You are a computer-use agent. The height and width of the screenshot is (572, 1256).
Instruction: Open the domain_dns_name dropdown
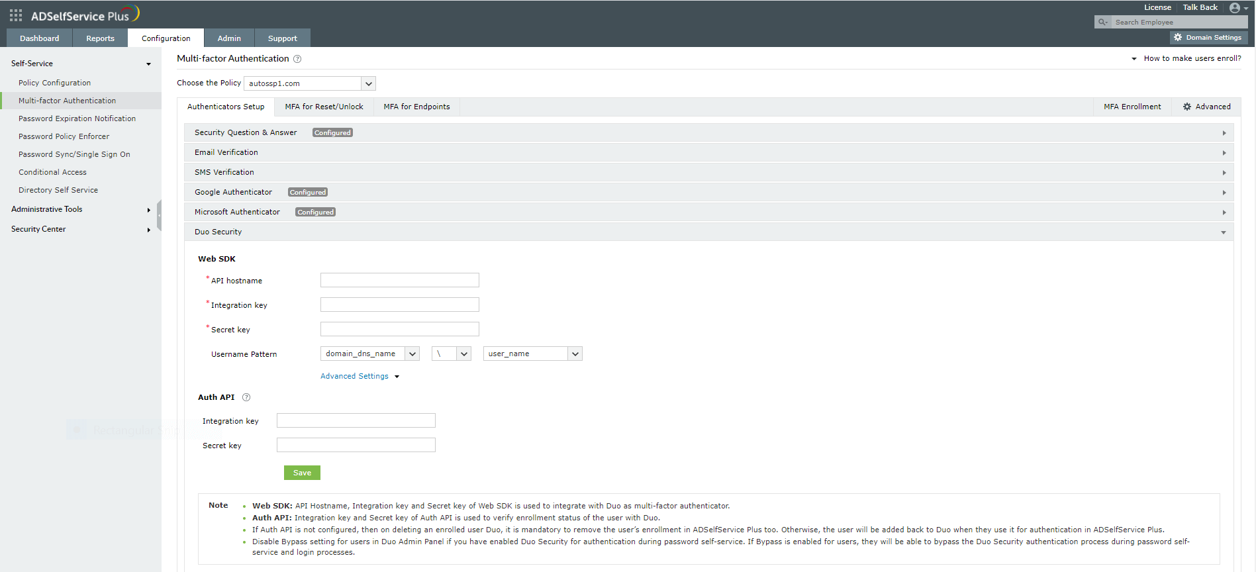[x=370, y=354]
